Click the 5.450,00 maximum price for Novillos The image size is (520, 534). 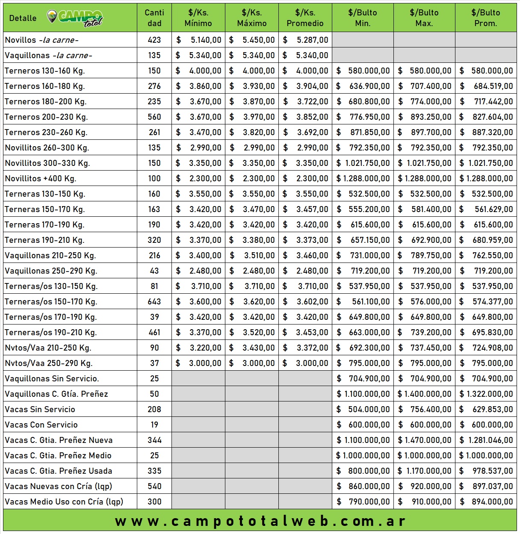tap(258, 40)
